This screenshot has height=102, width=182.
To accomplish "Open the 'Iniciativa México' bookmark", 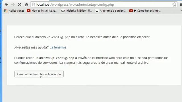I will [76, 11].
